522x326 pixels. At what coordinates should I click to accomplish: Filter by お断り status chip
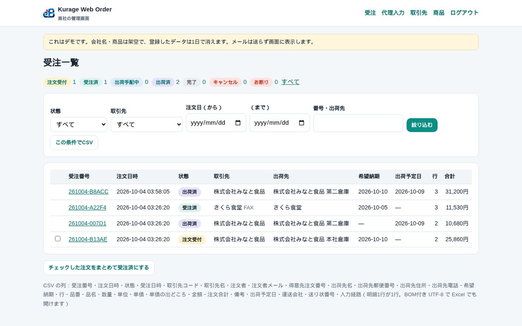(x=261, y=82)
